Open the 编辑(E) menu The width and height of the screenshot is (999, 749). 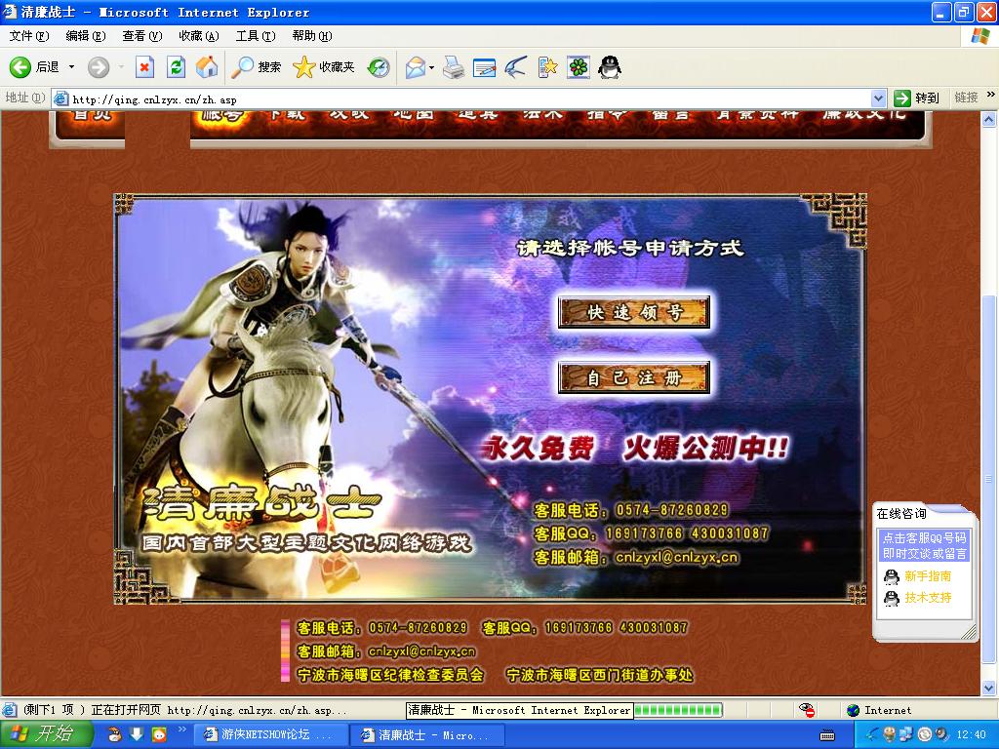86,36
